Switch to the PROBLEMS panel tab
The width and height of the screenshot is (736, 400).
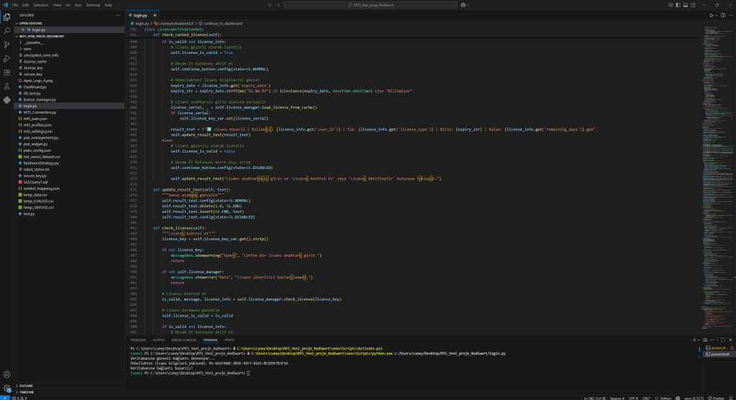[x=138, y=340]
